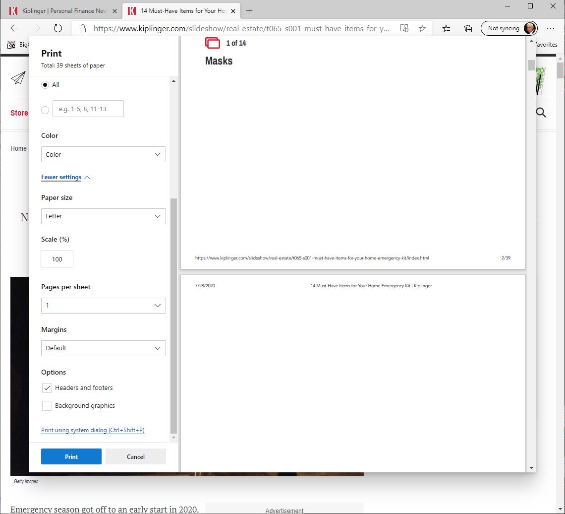Image resolution: width=565 pixels, height=514 pixels.
Task: Click the footer URL text in preview page
Action: [x=312, y=258]
